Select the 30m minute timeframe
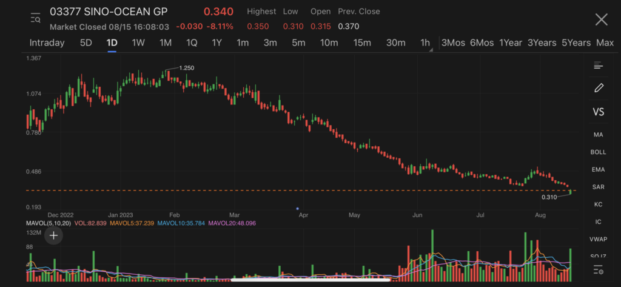Viewport: 621px width, 287px height. click(x=395, y=43)
